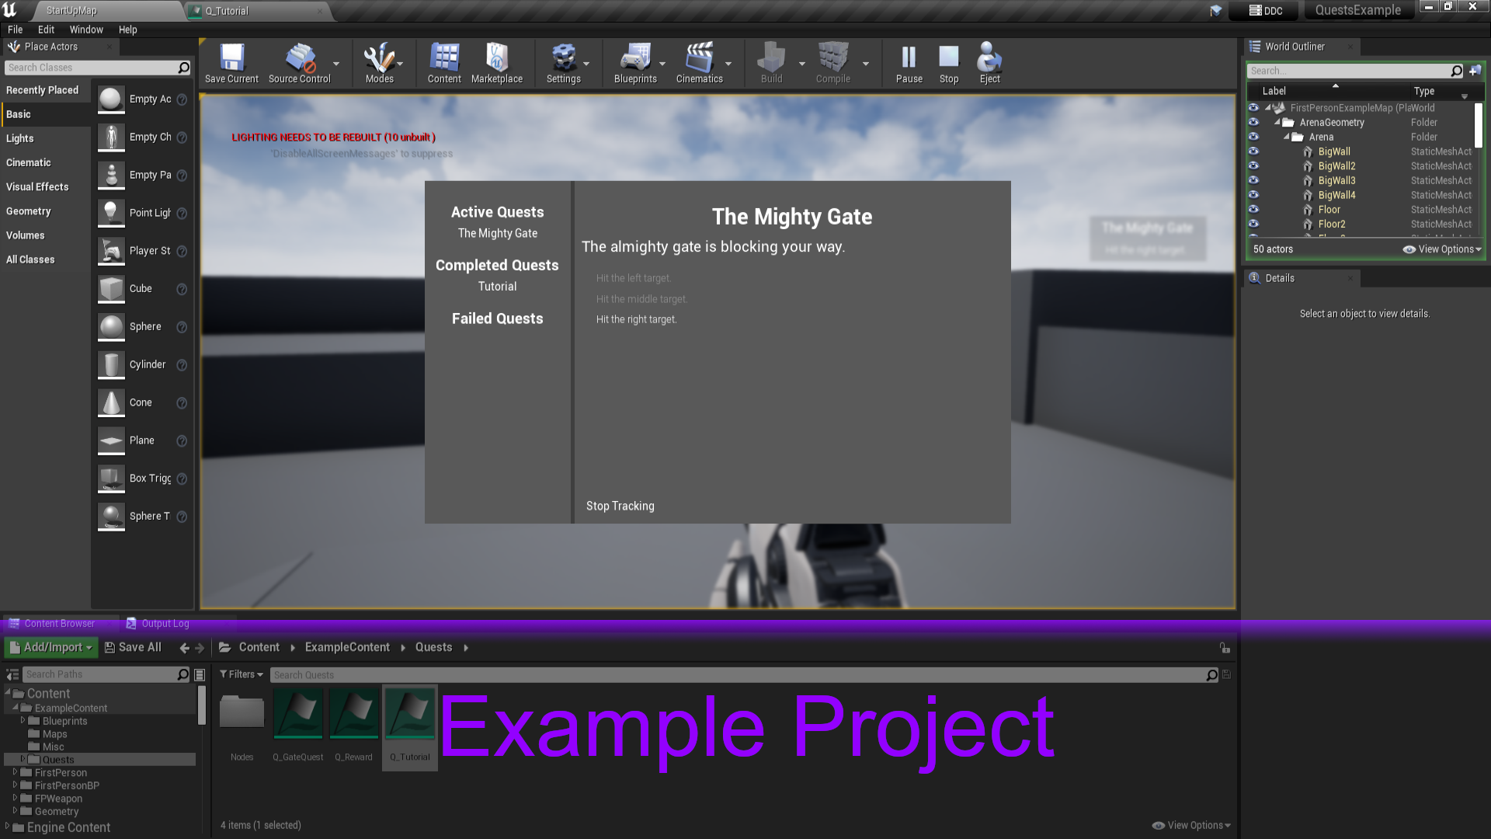1491x839 pixels.
Task: Eject from the play session
Action: (x=989, y=62)
